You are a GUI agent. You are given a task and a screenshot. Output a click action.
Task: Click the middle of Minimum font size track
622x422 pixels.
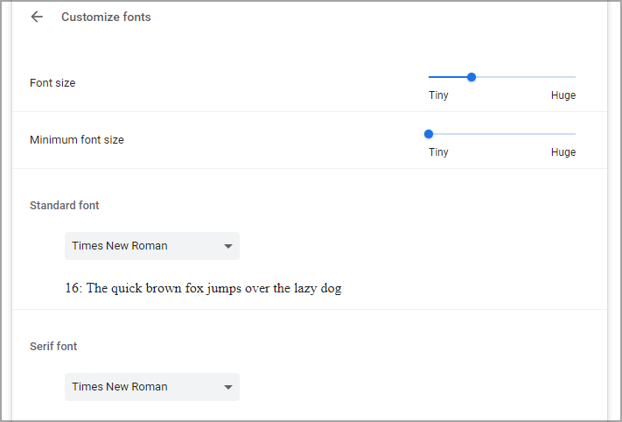tap(502, 134)
